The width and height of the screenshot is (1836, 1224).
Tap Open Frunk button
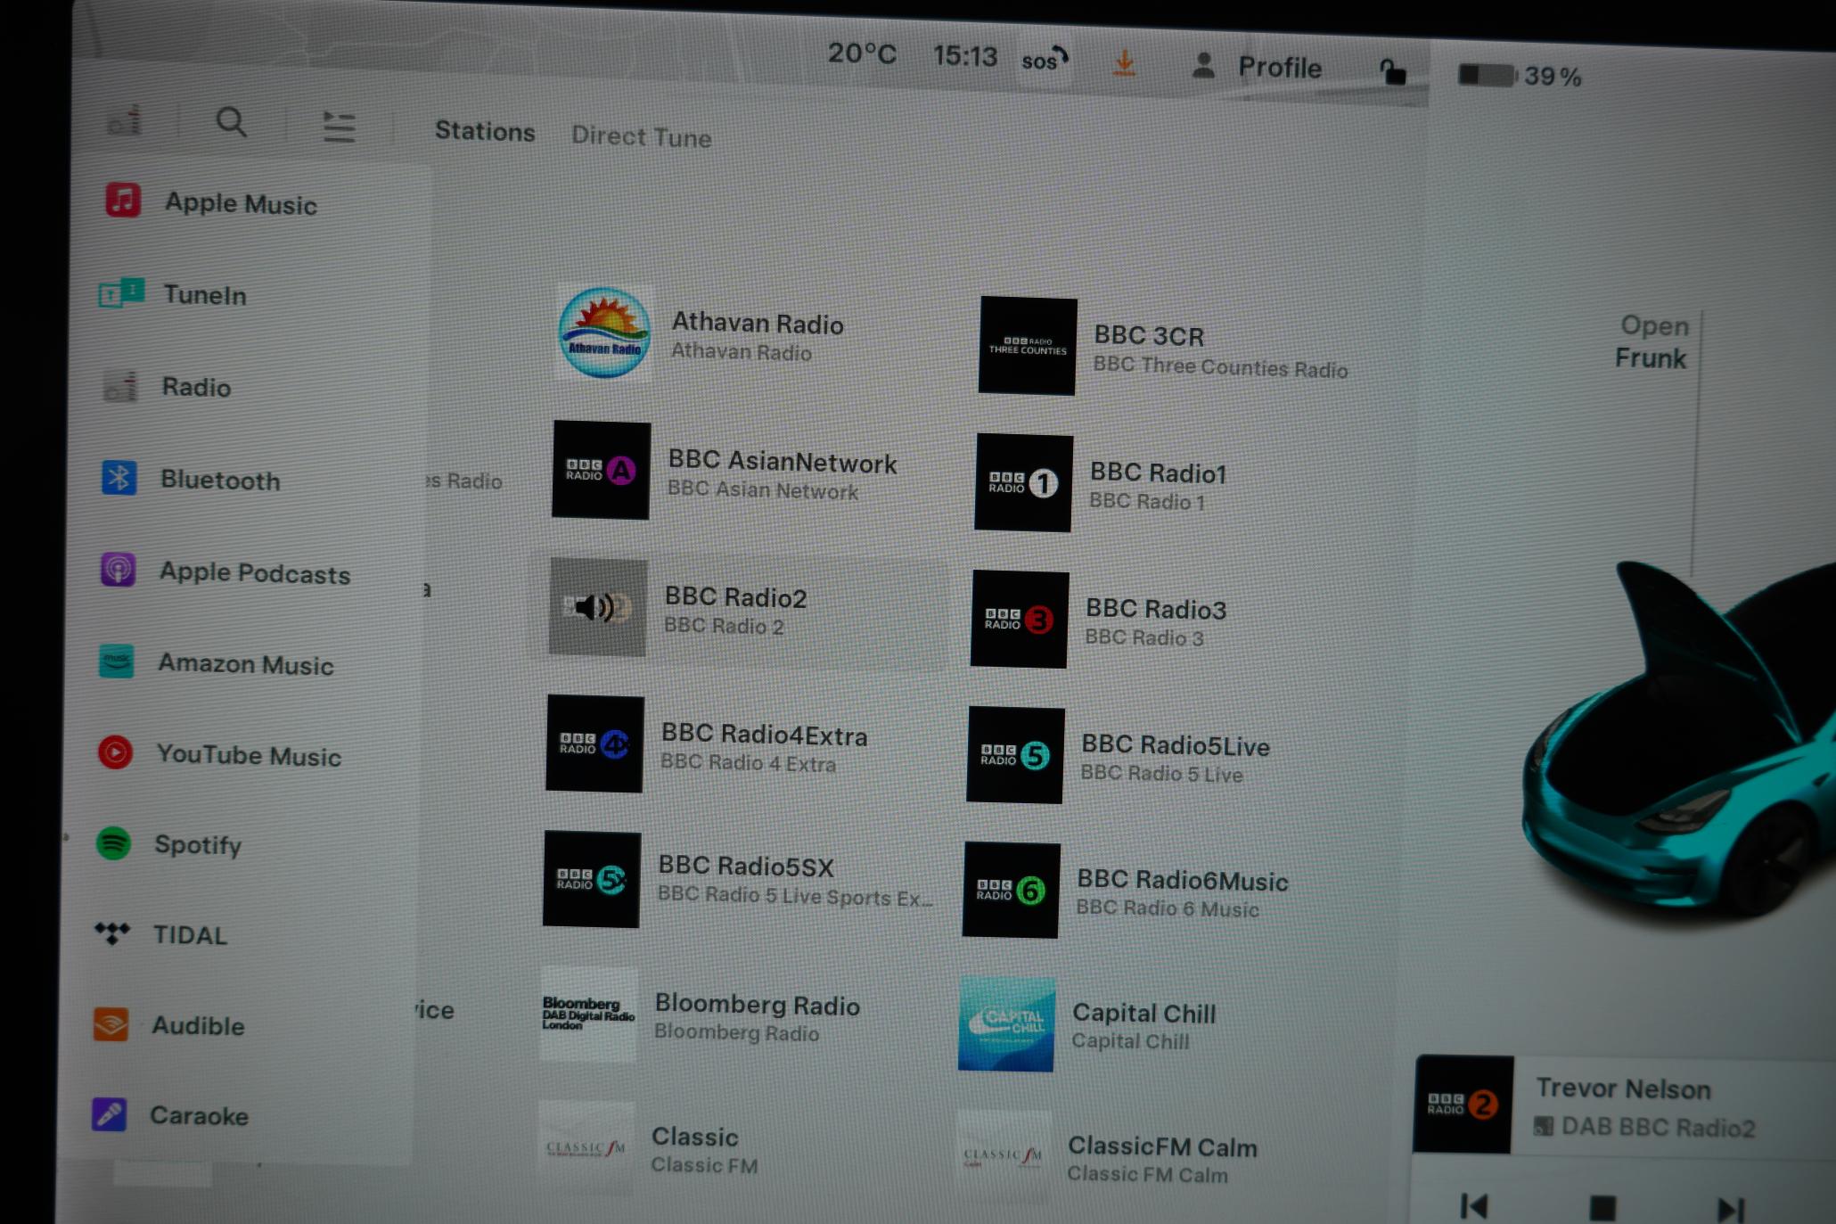click(x=1651, y=342)
